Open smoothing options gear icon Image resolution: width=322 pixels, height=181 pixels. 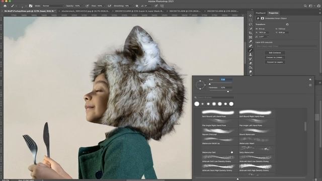coord(137,6)
